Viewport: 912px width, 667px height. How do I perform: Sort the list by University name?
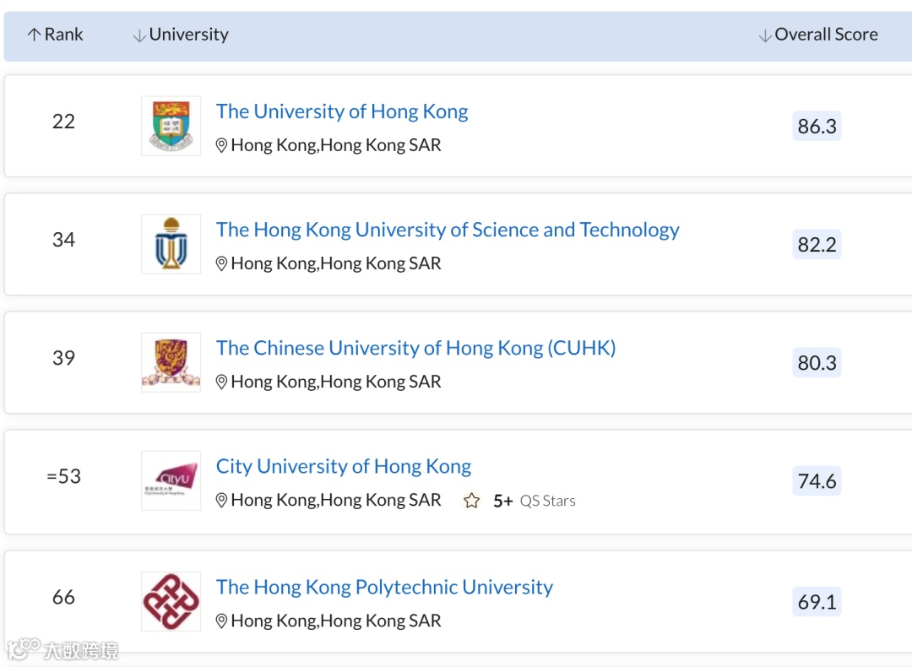(181, 35)
